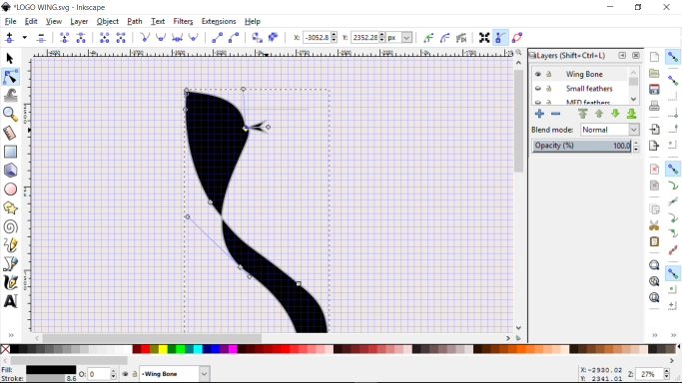Open the Layer menu
The height and width of the screenshot is (383, 682).
pyautogui.click(x=79, y=21)
